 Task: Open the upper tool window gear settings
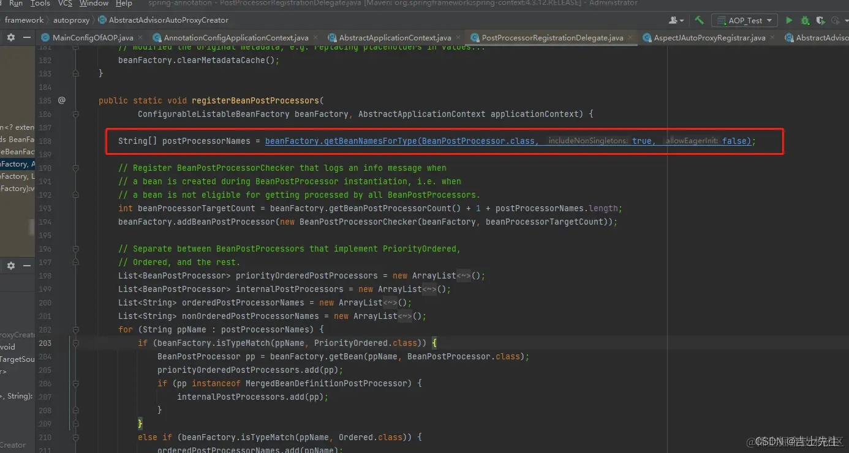click(11, 37)
